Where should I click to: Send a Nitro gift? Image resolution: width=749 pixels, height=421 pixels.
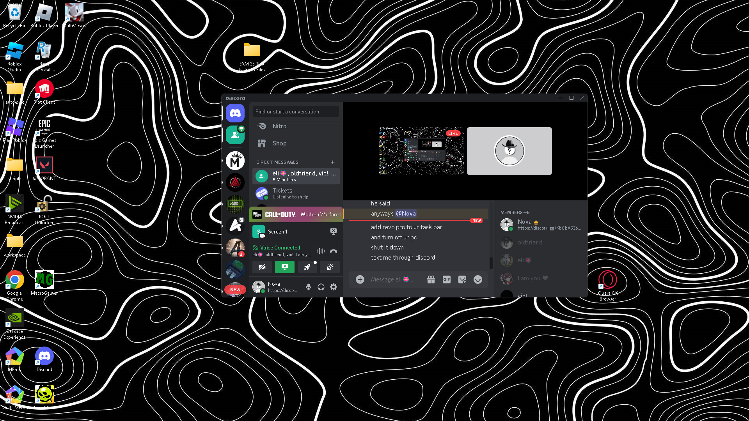(x=431, y=279)
